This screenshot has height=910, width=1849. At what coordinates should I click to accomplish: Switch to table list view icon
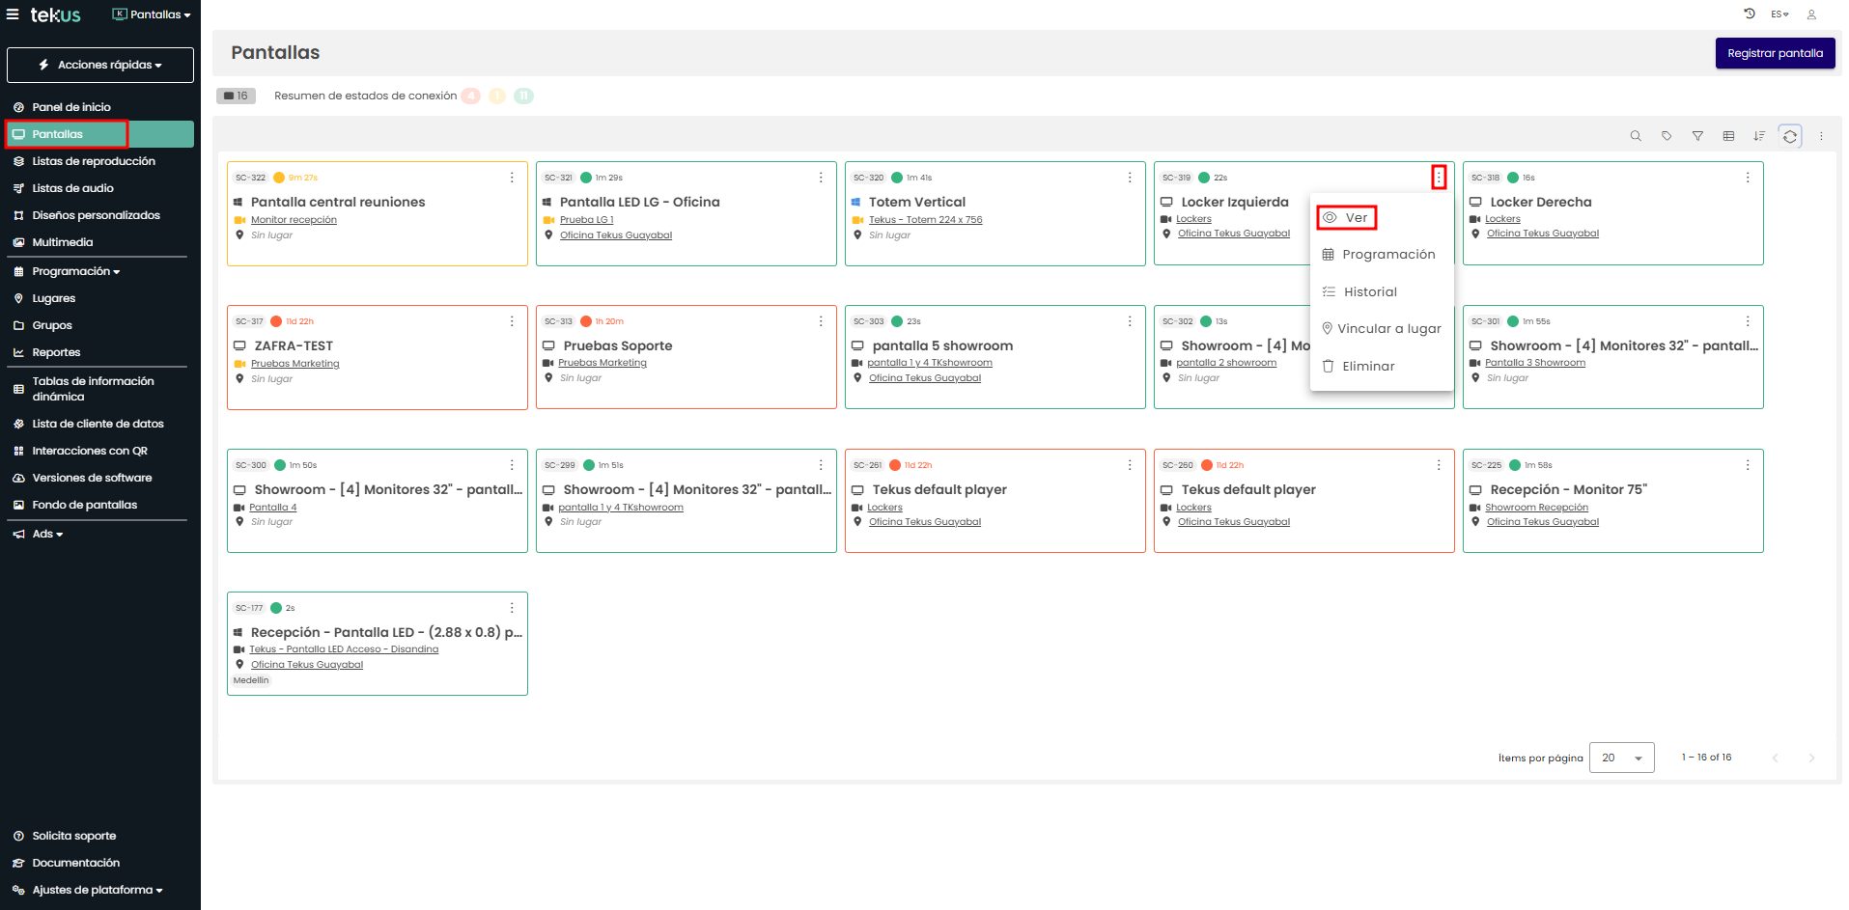coord(1728,136)
